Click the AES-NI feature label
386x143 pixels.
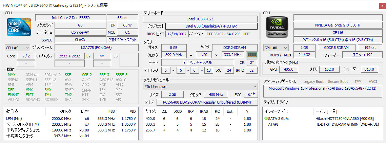[x=14, y=100]
